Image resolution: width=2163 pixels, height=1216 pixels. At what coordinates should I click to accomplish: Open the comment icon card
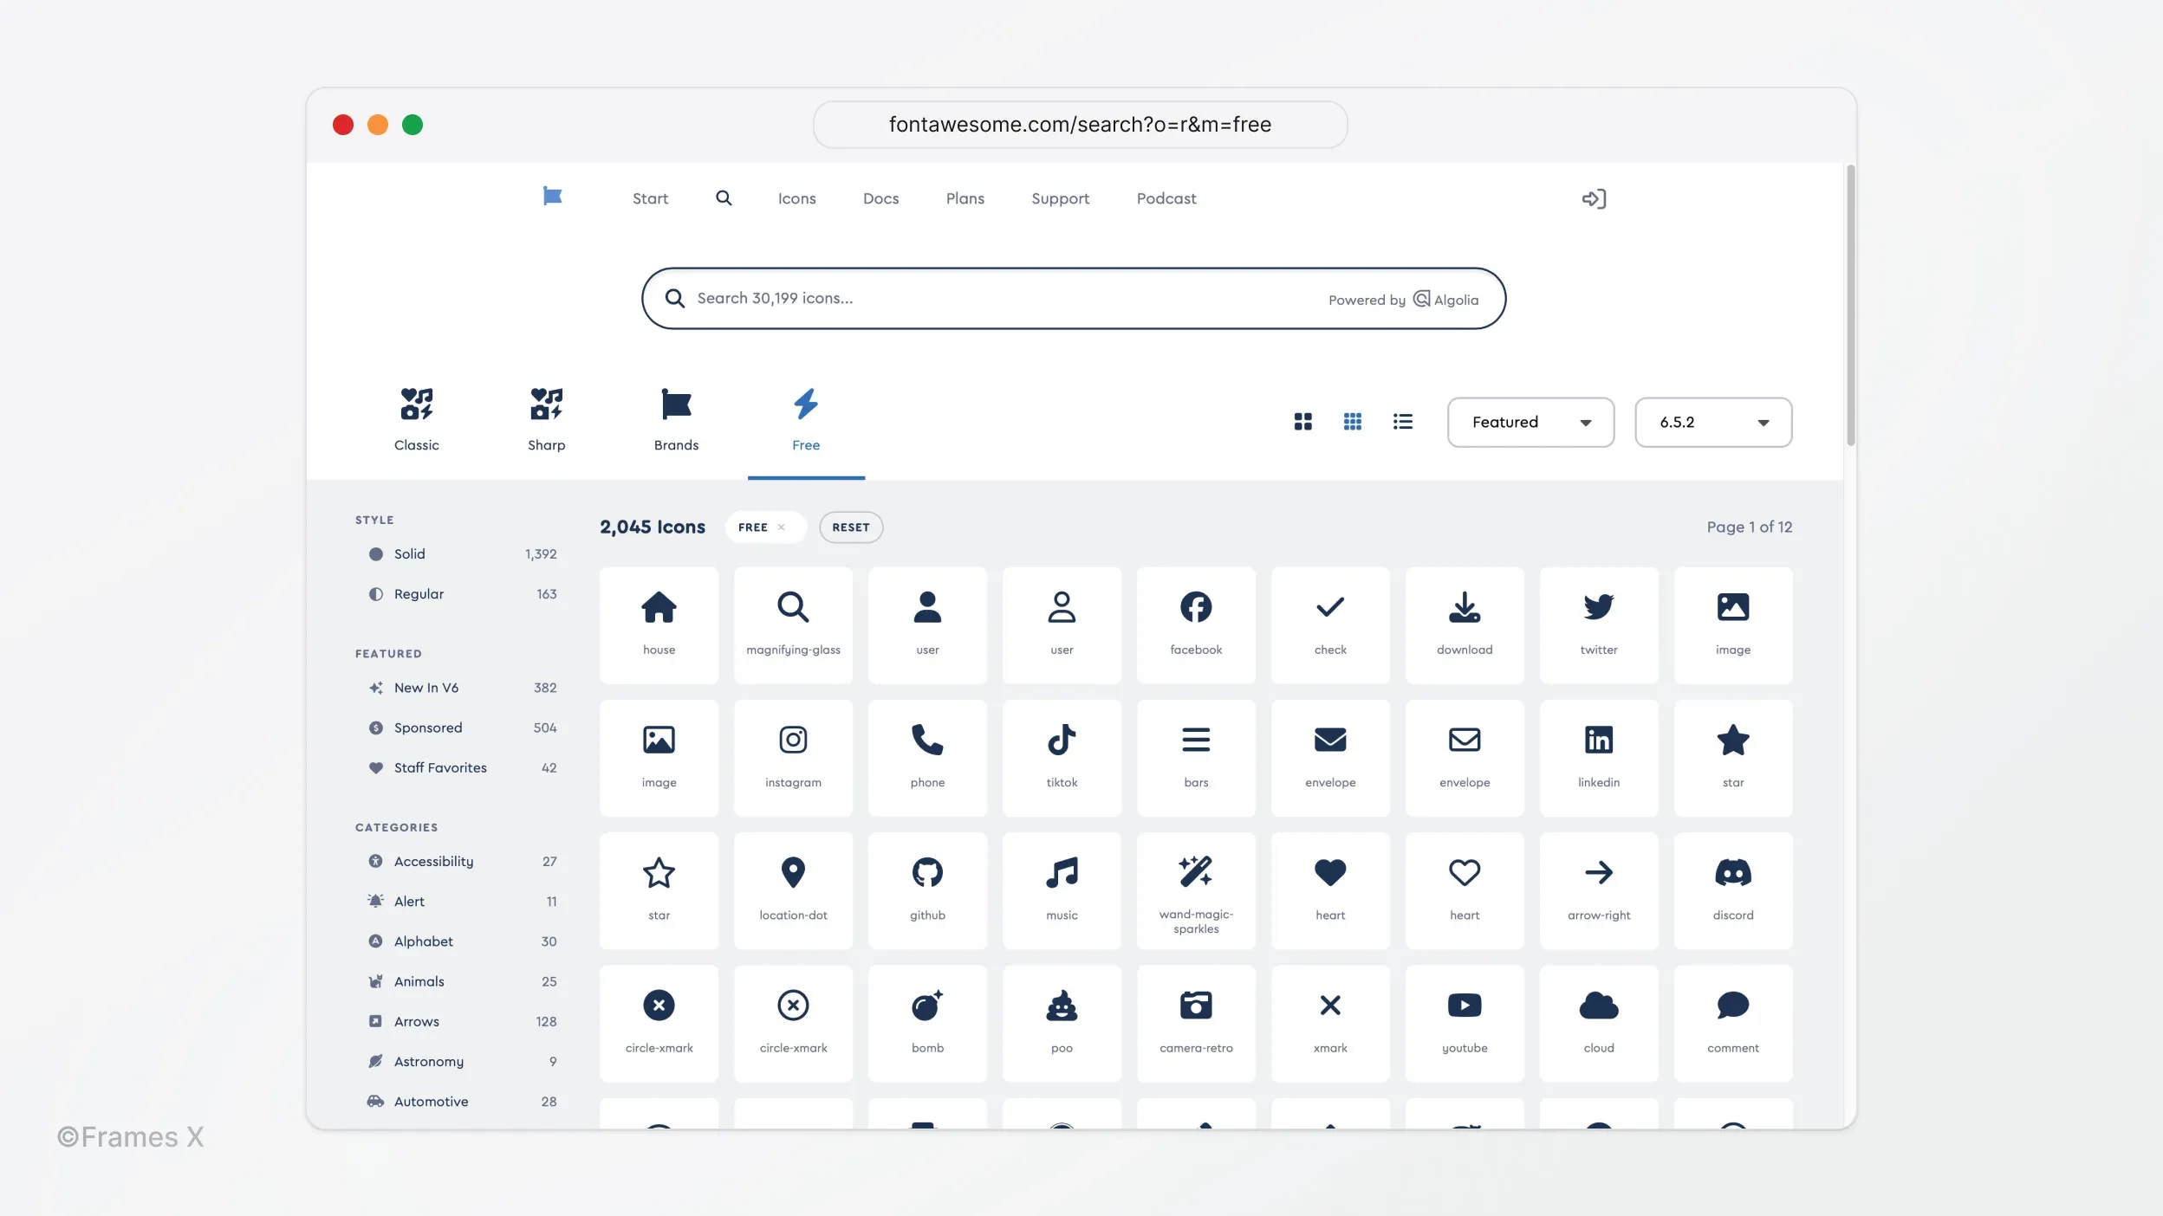tap(1733, 1023)
